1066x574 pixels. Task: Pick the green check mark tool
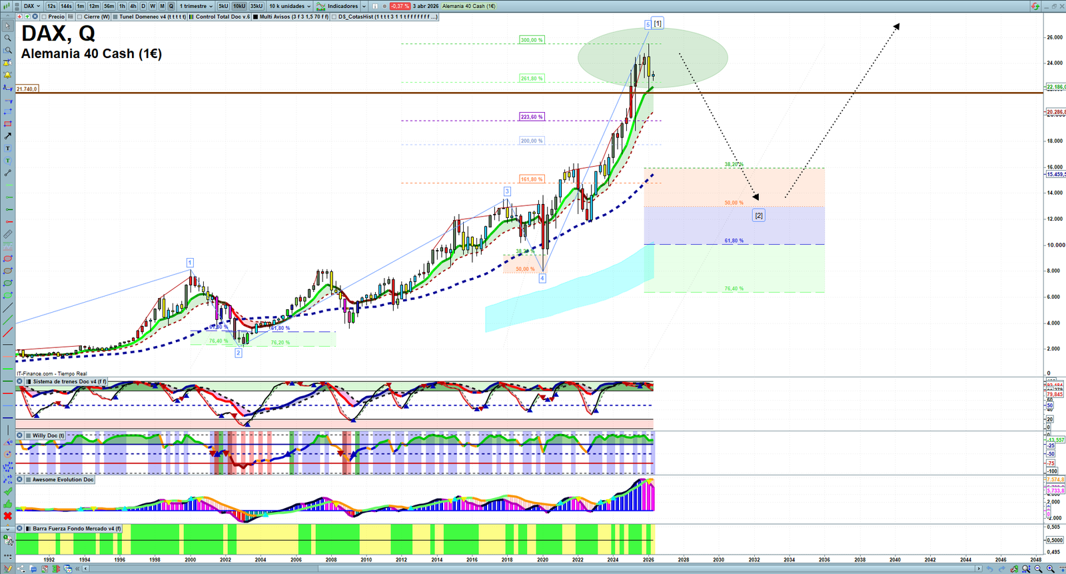(7, 491)
